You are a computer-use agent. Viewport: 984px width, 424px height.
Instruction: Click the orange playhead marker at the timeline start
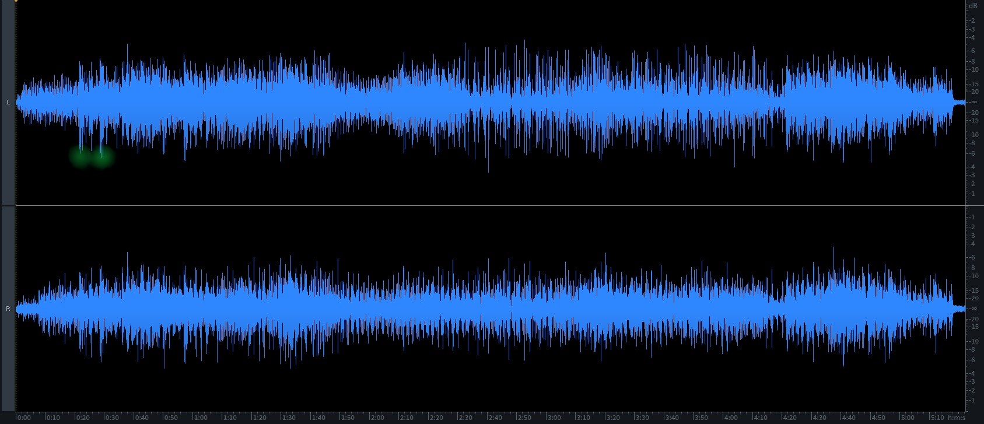click(x=16, y=2)
